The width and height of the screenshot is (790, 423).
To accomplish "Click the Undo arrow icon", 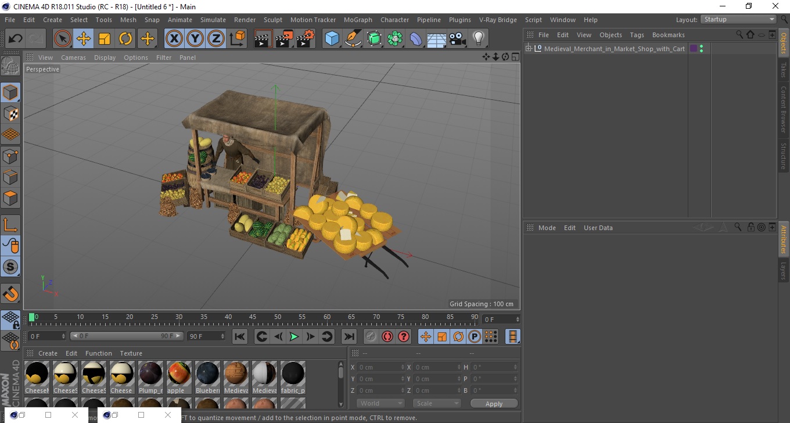I will pos(15,39).
